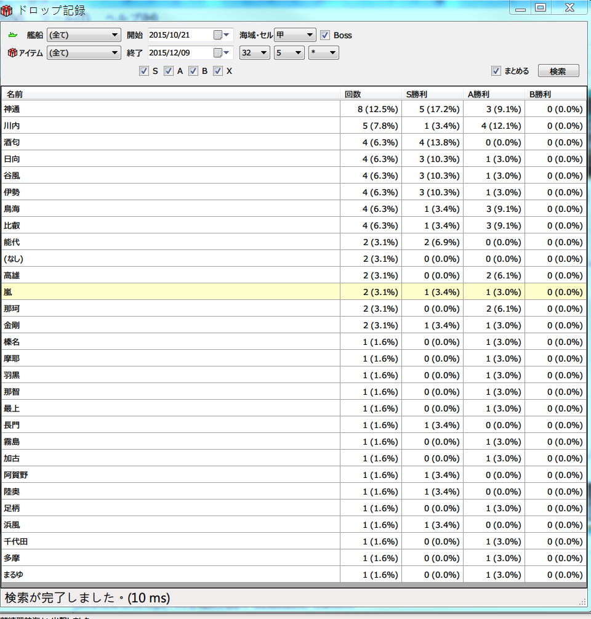
Task: Select the 霧島 row
Action: click(x=294, y=442)
